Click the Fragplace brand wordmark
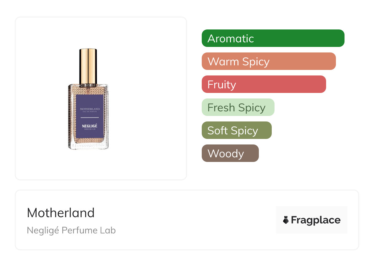Viewport: 374px width, 265px height. (316, 220)
